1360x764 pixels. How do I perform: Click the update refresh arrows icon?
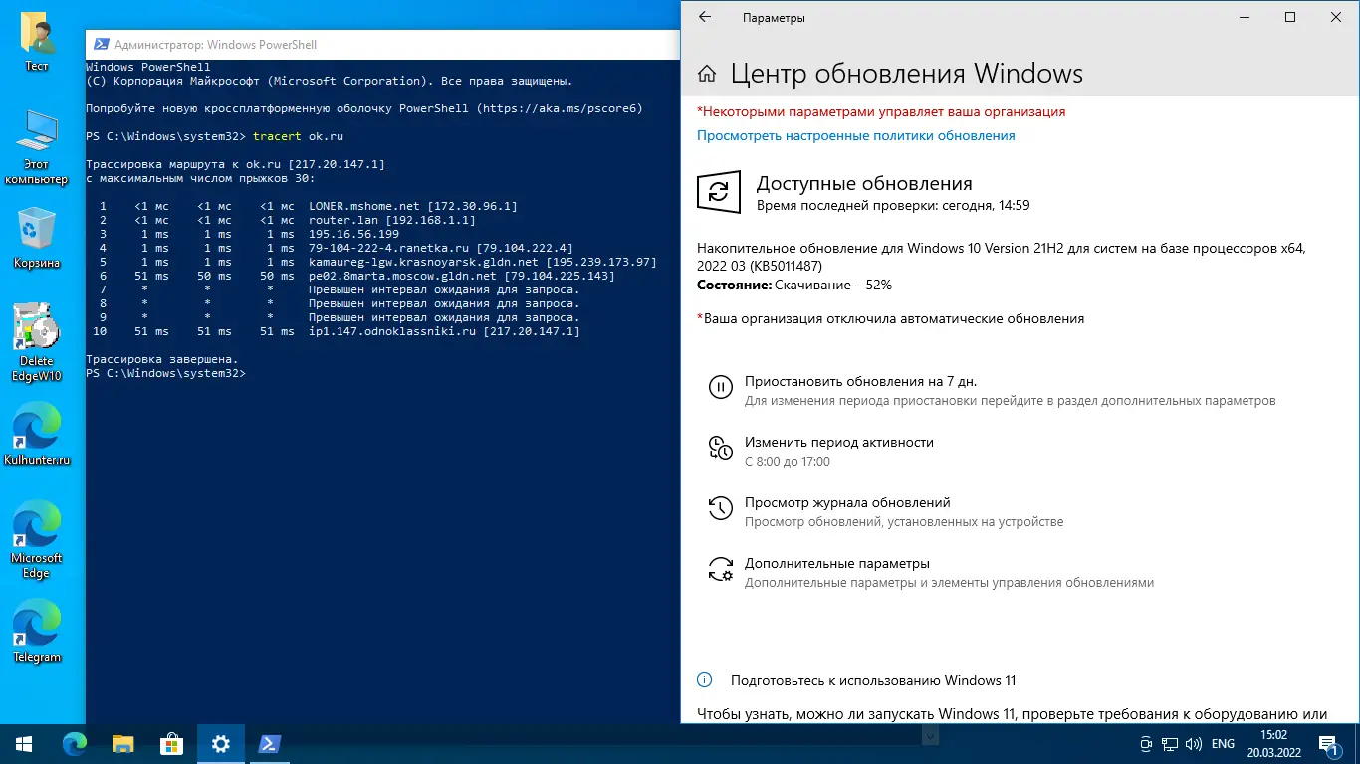[718, 192]
